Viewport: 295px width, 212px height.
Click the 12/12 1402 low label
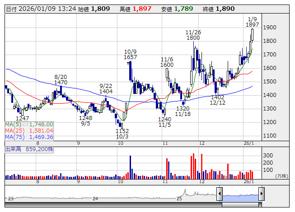click(x=217, y=100)
